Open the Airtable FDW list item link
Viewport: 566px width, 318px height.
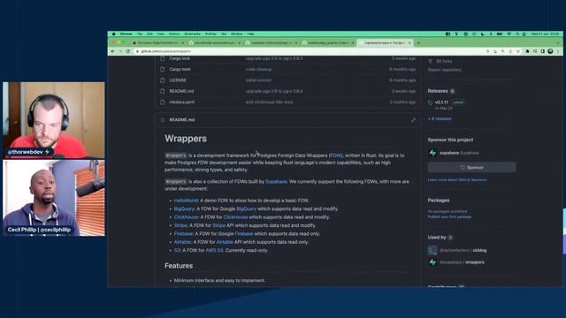[x=182, y=242]
